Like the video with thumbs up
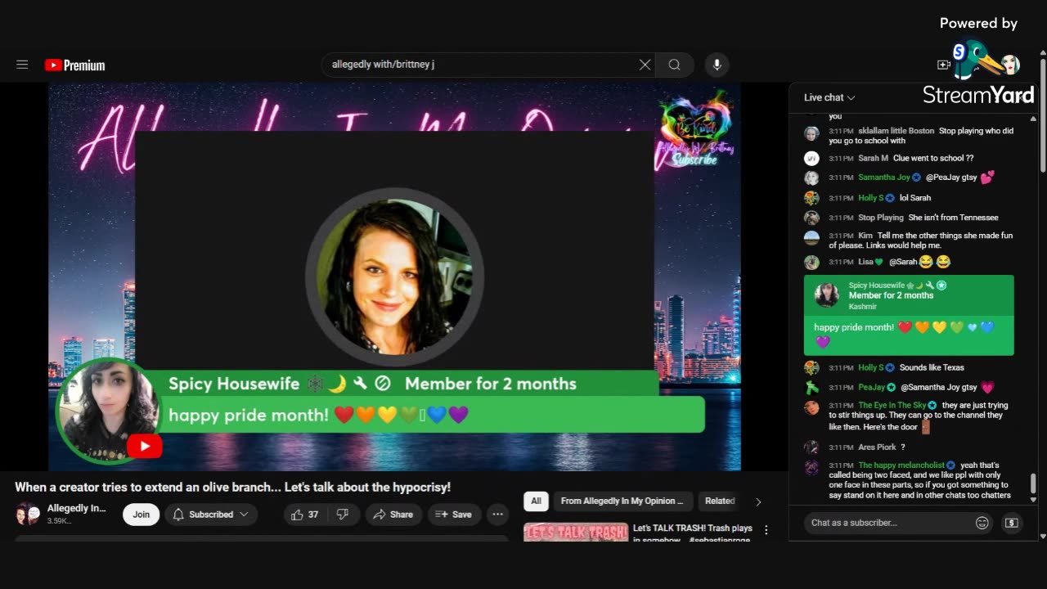 coord(304,515)
